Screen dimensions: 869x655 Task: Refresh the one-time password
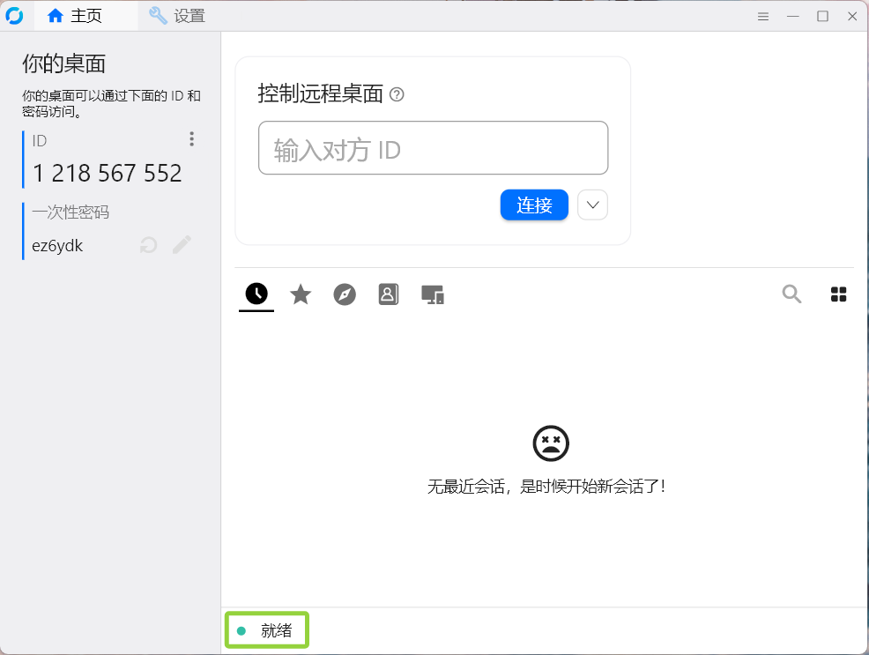click(149, 245)
